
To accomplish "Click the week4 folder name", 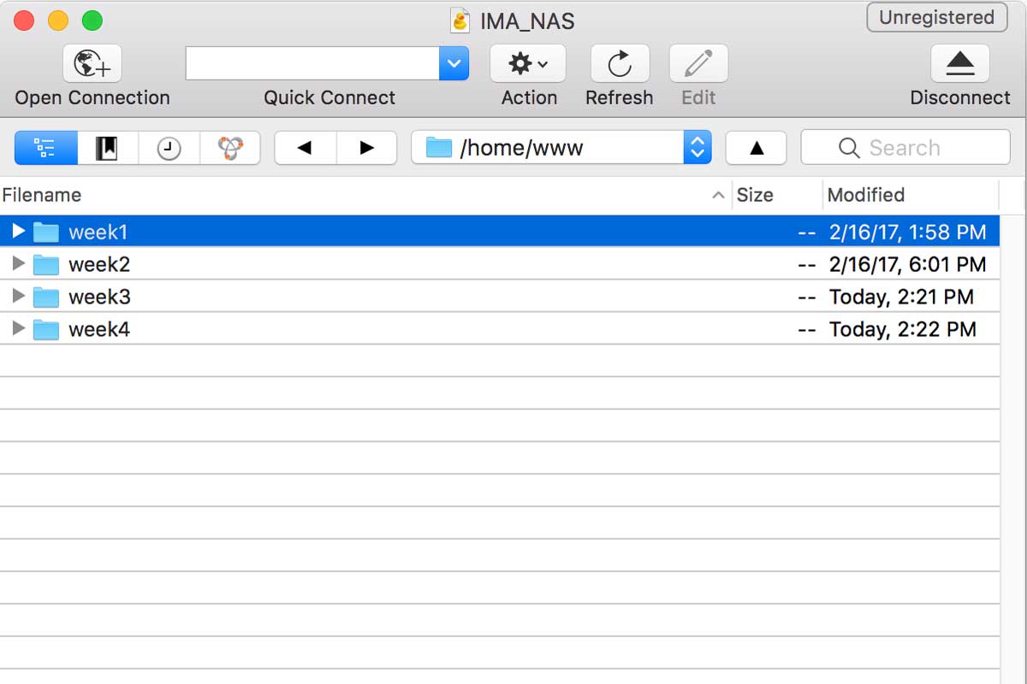I will [x=99, y=329].
